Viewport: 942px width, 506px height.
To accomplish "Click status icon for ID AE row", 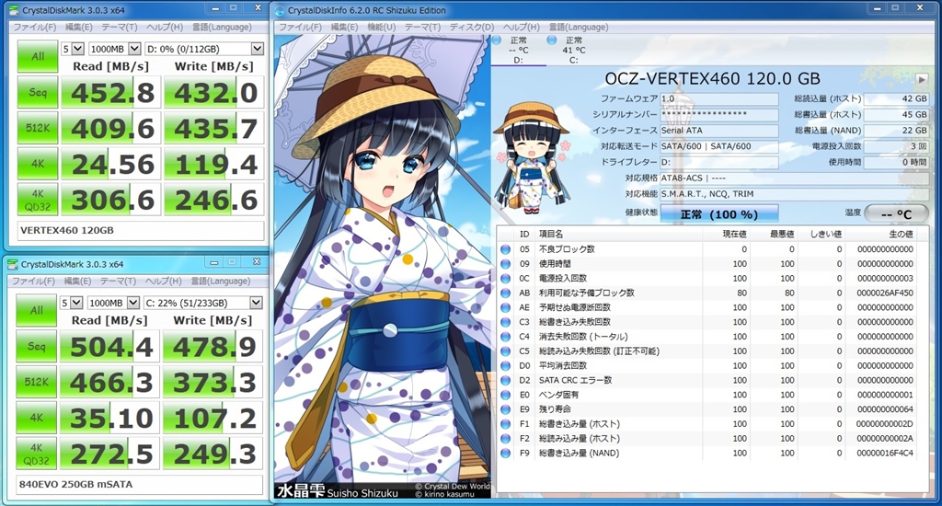I will click(505, 307).
